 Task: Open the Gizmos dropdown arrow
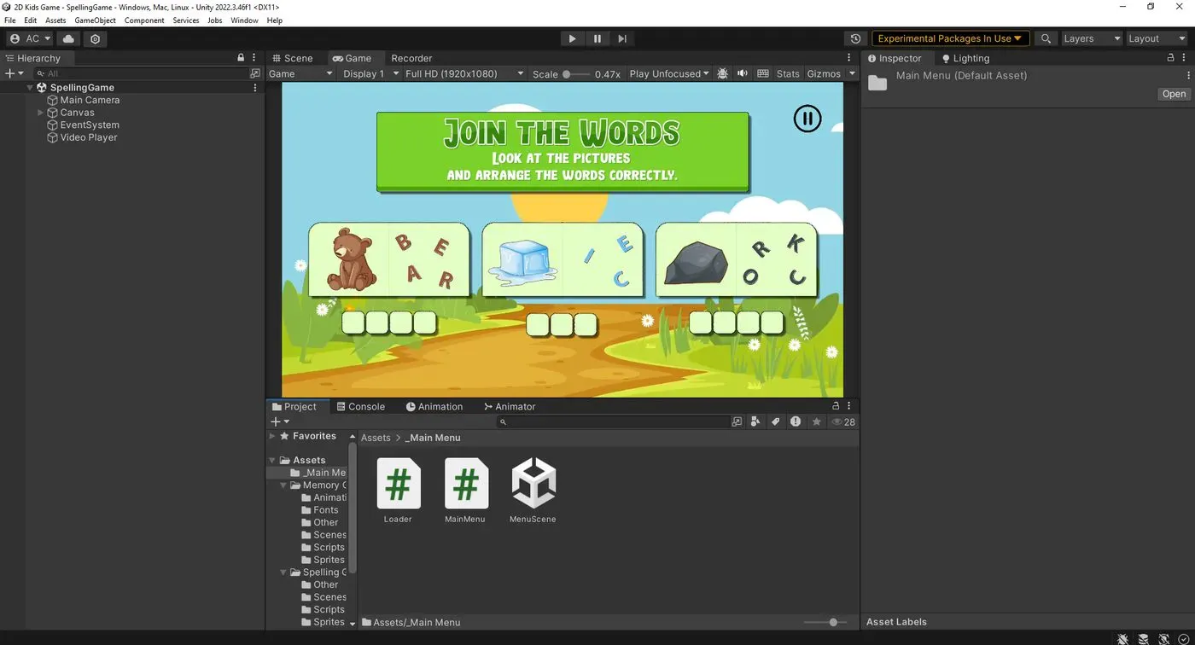(851, 73)
